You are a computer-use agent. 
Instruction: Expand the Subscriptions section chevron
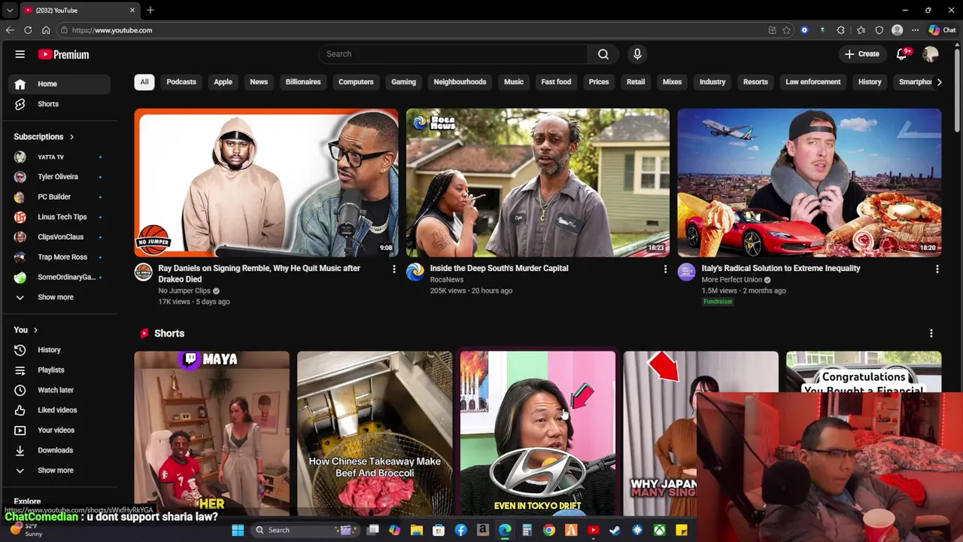click(x=71, y=137)
